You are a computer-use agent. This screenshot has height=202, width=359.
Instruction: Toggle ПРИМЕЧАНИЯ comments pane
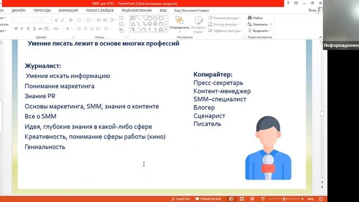pyautogui.click(x=208, y=199)
